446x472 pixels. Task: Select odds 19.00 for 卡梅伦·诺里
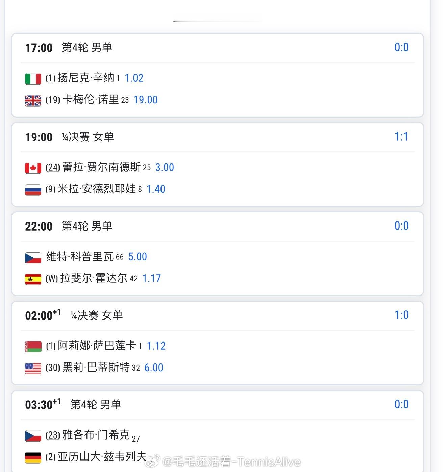(x=146, y=100)
